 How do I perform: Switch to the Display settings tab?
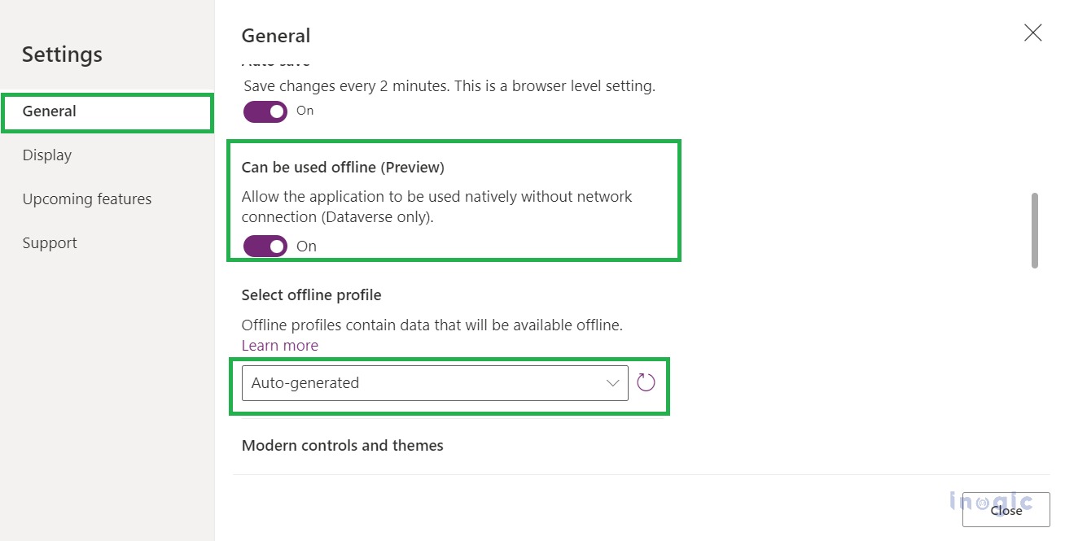[47, 155]
